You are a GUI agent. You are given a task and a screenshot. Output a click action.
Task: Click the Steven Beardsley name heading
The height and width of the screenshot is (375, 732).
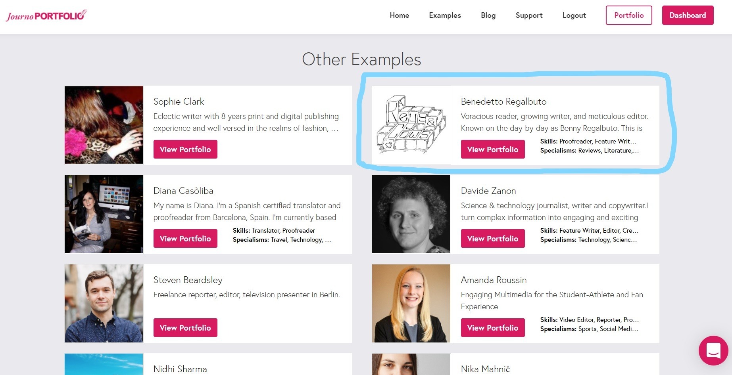(x=188, y=280)
